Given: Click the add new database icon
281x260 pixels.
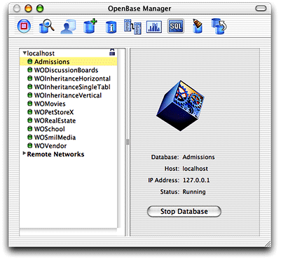Looking at the screenshot, I should coord(90,27).
